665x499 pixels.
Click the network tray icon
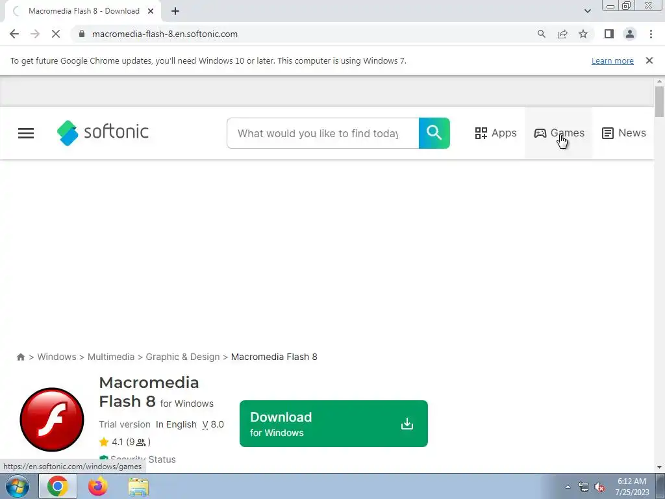pyautogui.click(x=584, y=487)
